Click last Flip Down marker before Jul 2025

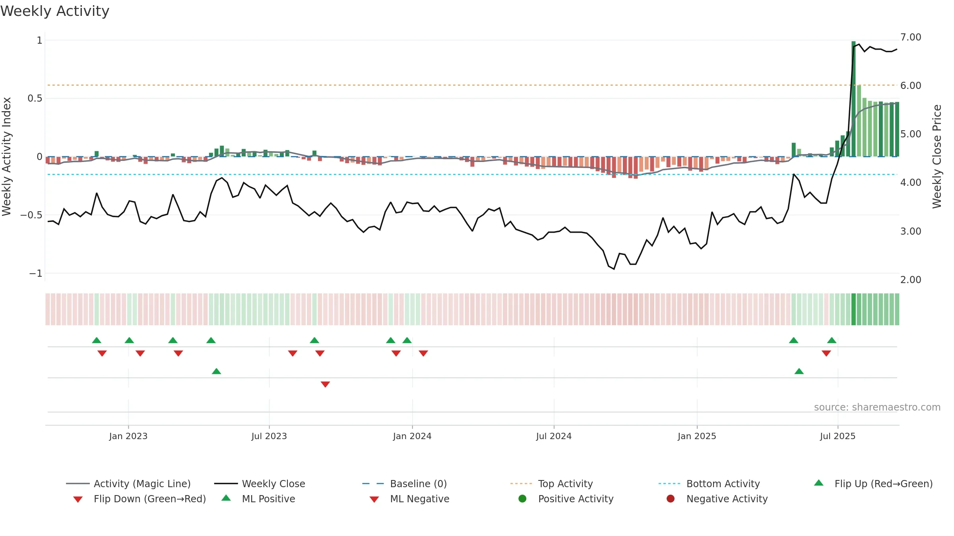click(826, 353)
